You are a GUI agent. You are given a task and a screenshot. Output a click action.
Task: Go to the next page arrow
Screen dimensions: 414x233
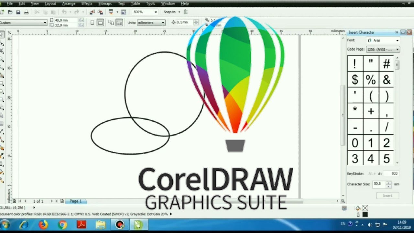click(x=51, y=201)
